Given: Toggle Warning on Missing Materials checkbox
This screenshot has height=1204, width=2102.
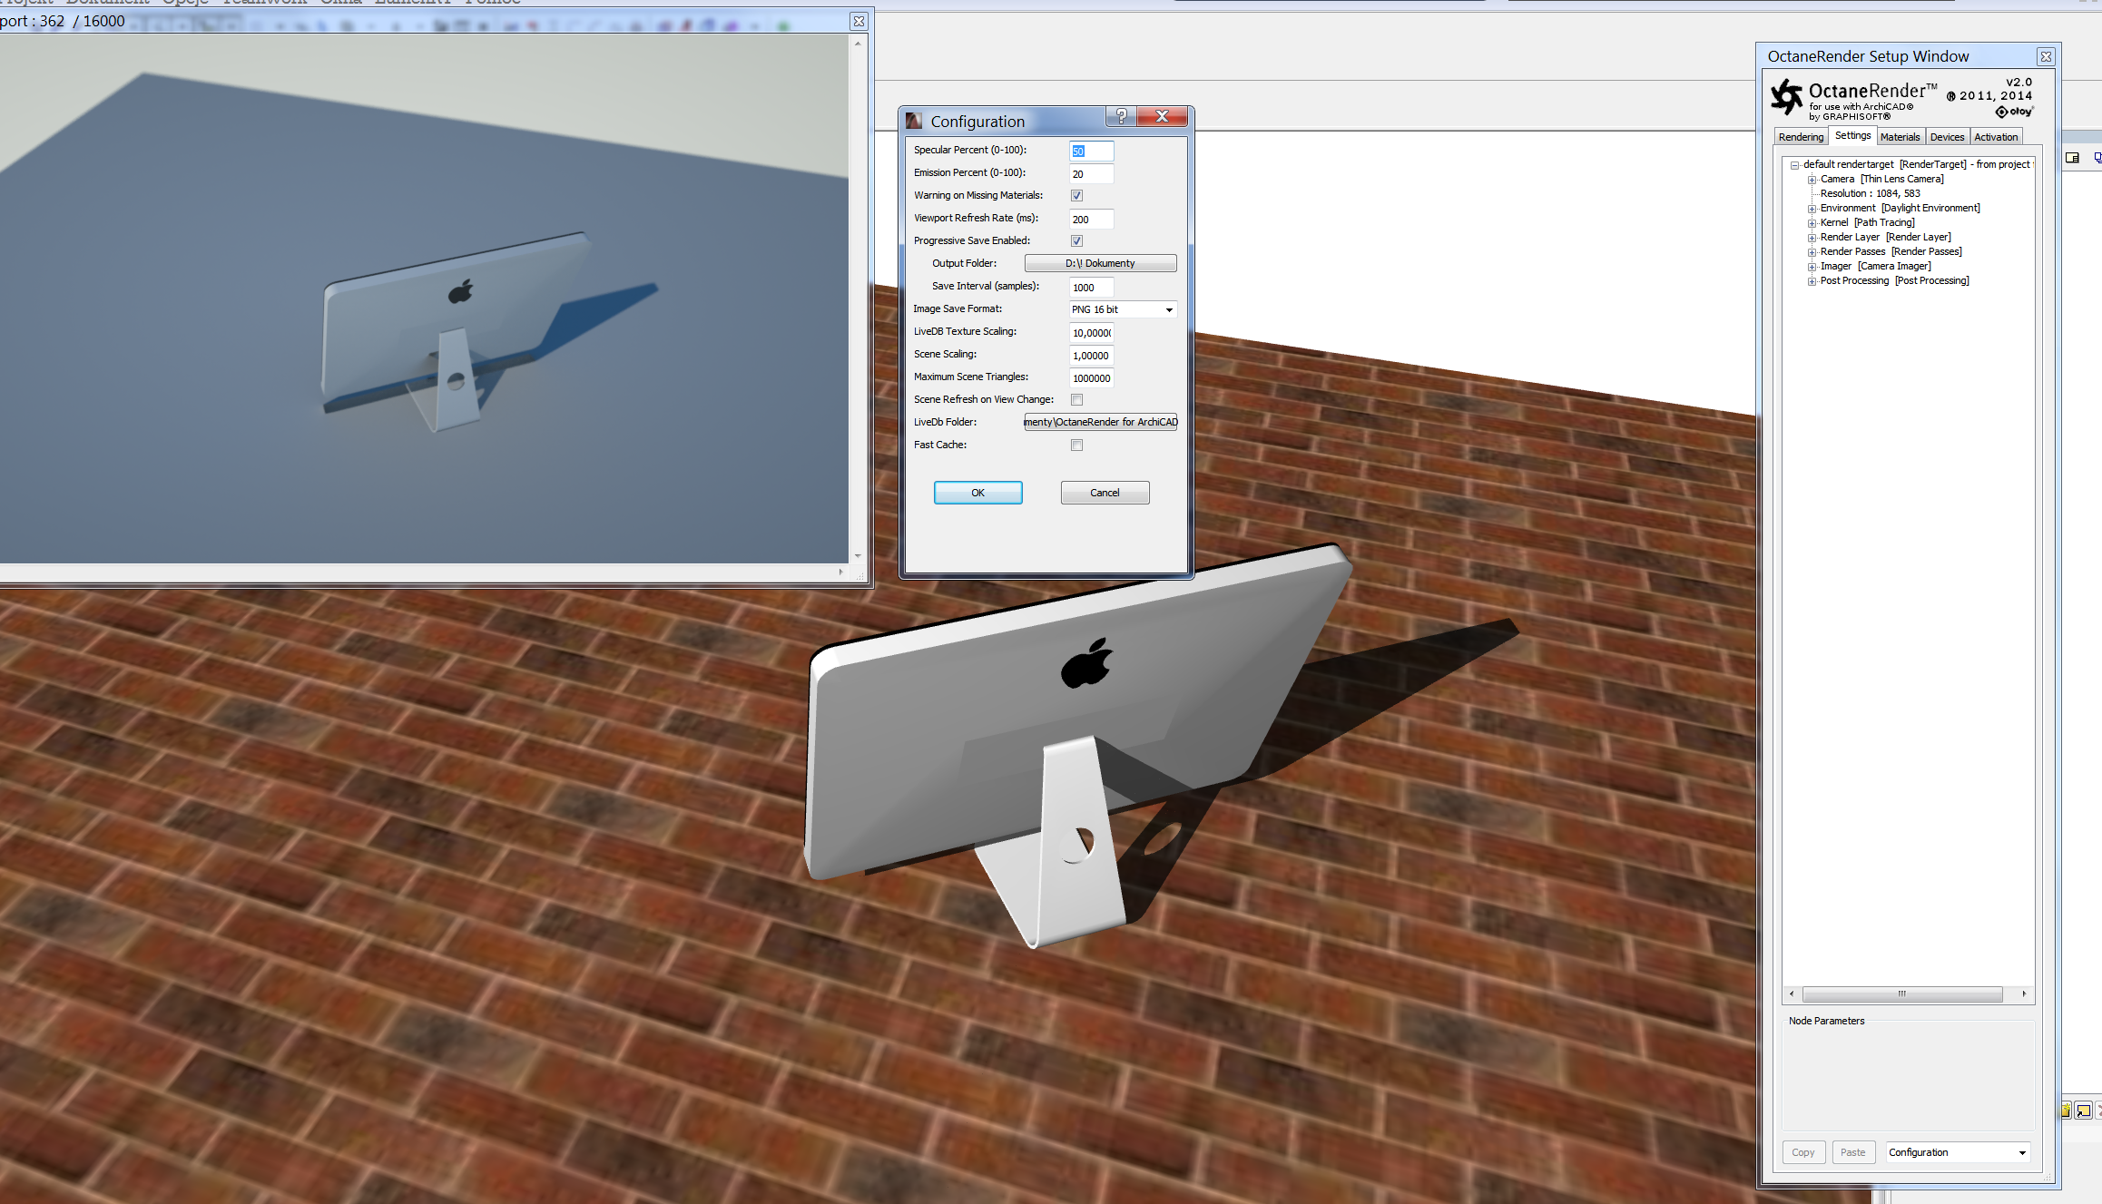Looking at the screenshot, I should click(1076, 195).
